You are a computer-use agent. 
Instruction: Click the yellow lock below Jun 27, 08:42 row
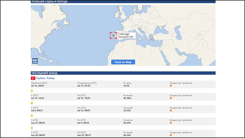coord(32,128)
